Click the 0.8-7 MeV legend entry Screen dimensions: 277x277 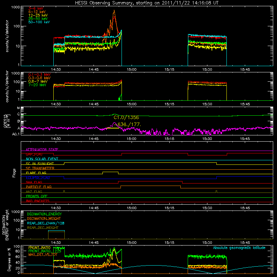click(38, 81)
